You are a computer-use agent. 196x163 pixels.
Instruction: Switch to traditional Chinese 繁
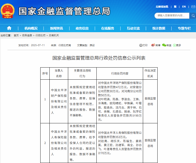tap(175, 7)
